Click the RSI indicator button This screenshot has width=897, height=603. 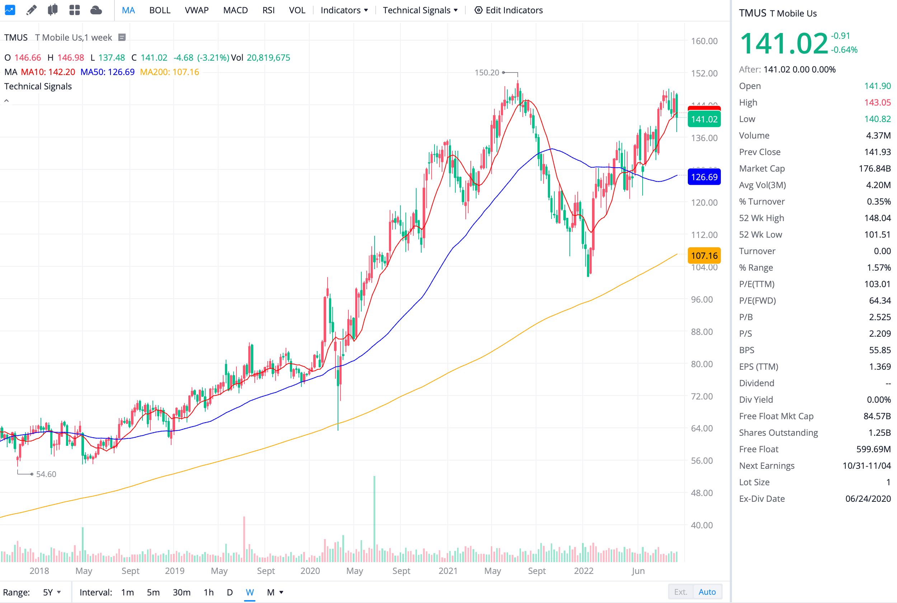tap(268, 10)
